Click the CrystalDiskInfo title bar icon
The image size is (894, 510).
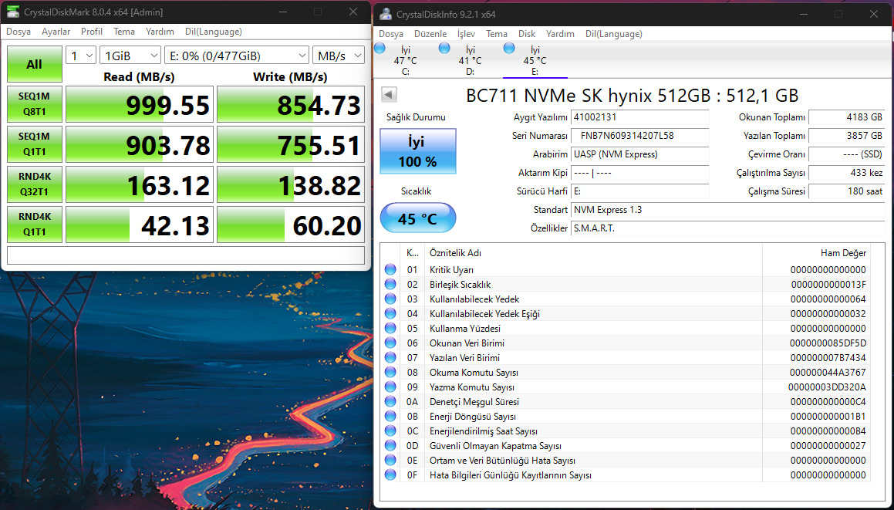tap(385, 14)
